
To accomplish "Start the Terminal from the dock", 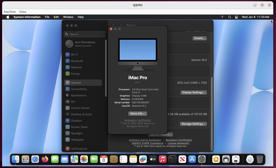I will pos(172,159).
